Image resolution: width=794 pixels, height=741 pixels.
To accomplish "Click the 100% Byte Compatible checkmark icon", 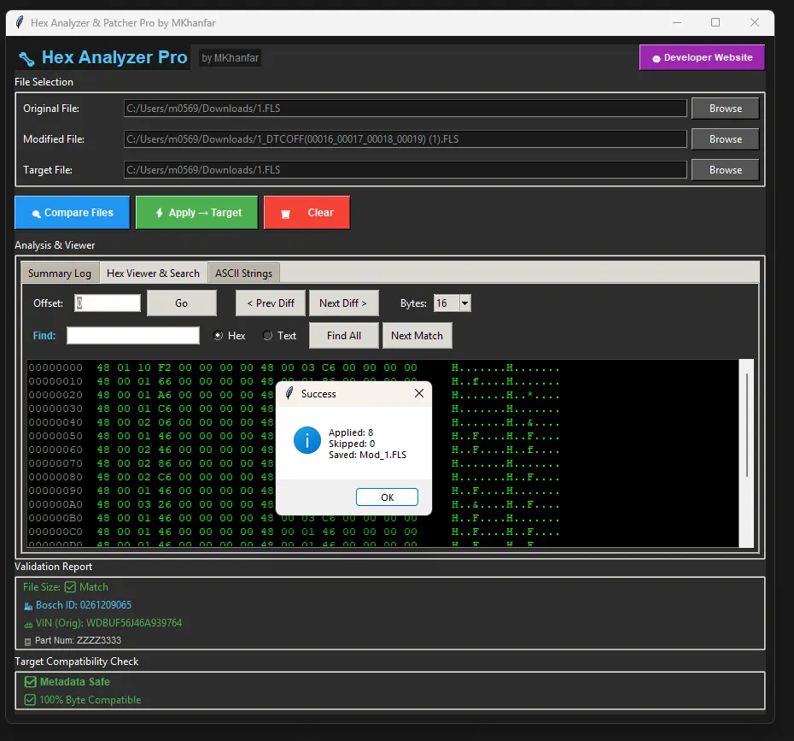I will pyautogui.click(x=31, y=700).
